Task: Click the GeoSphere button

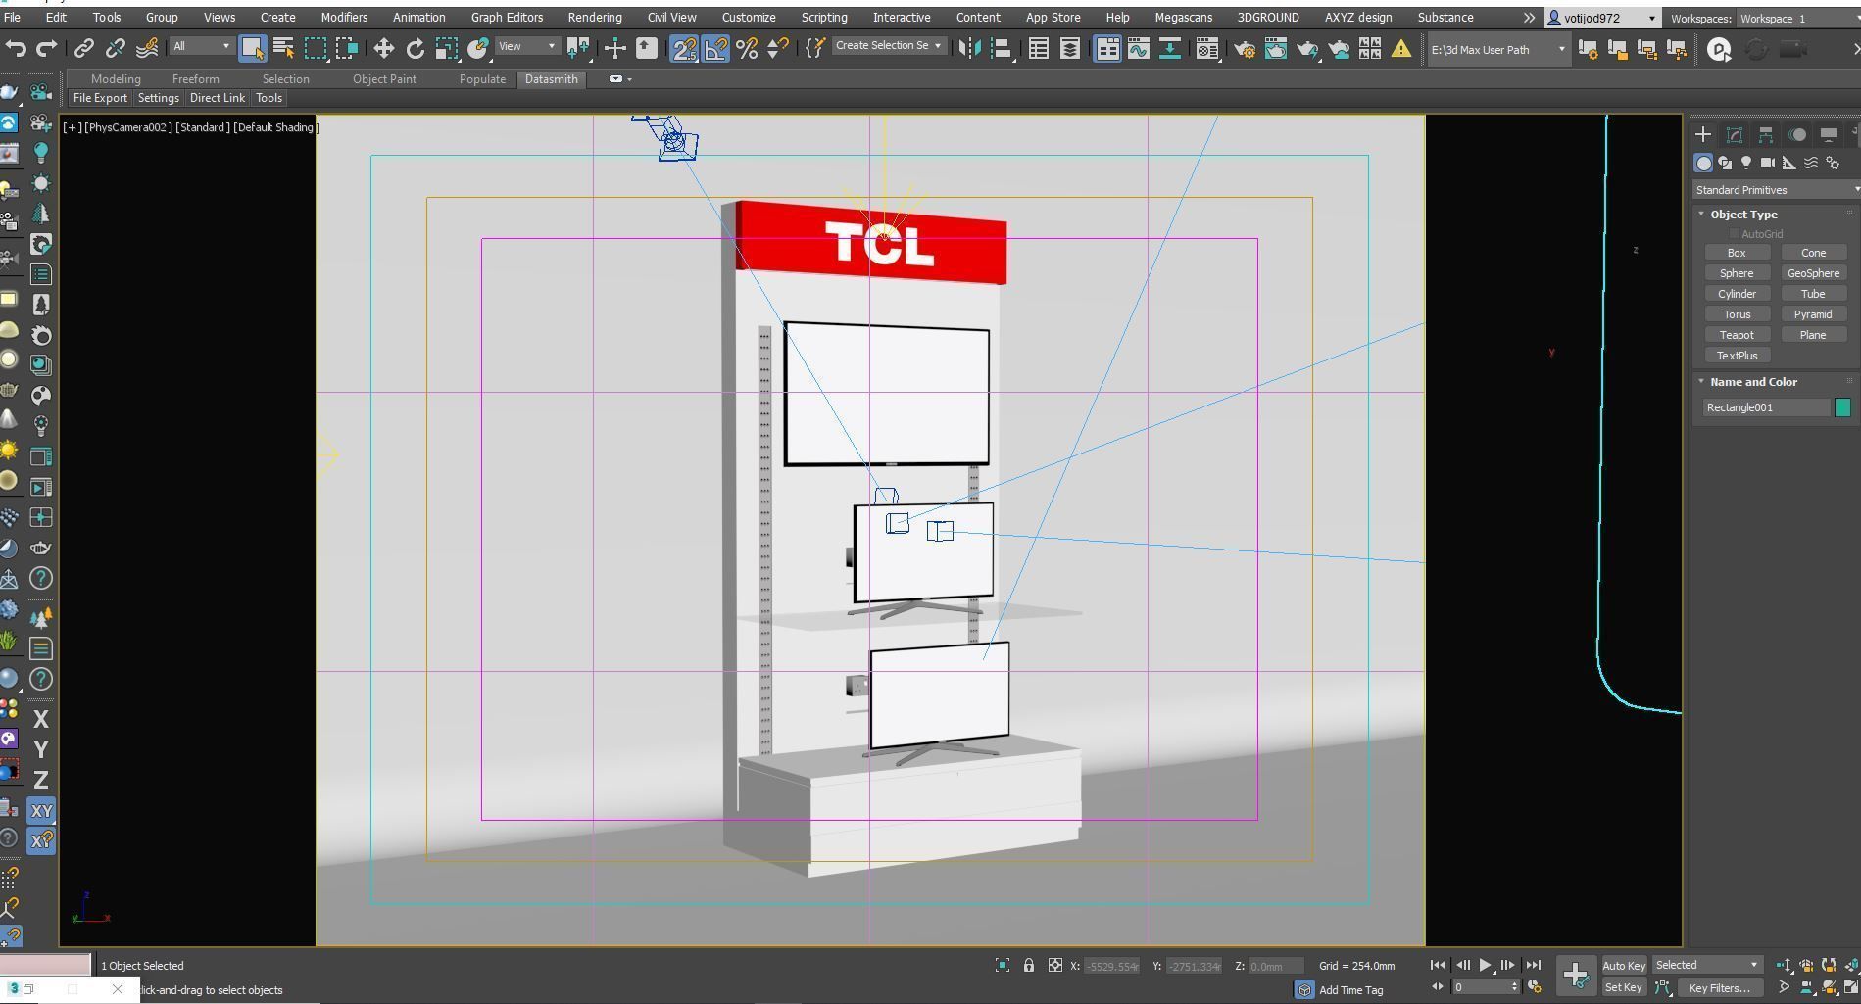Action: point(1813,273)
